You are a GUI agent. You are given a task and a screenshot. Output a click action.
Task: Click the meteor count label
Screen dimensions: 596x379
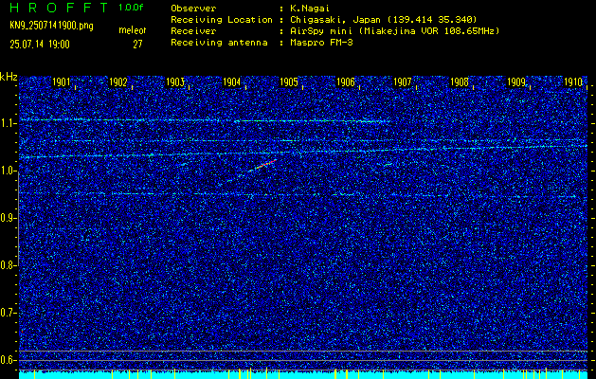133,30
